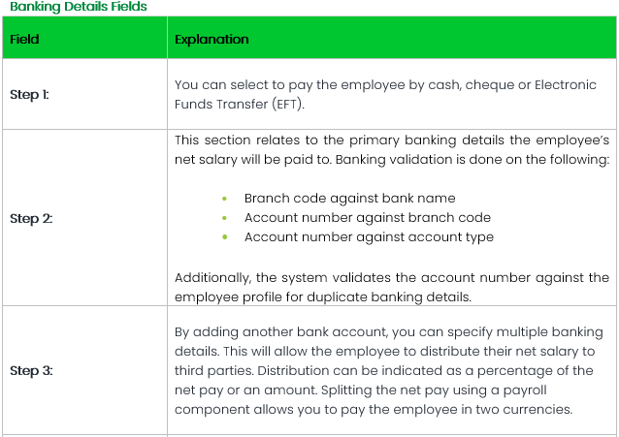619x437 pixels.
Task: Click the green bullet before Account number against account type
Action: [224, 237]
